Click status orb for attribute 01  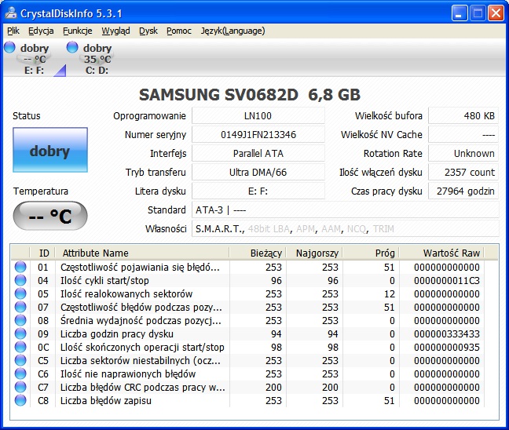coord(20,267)
